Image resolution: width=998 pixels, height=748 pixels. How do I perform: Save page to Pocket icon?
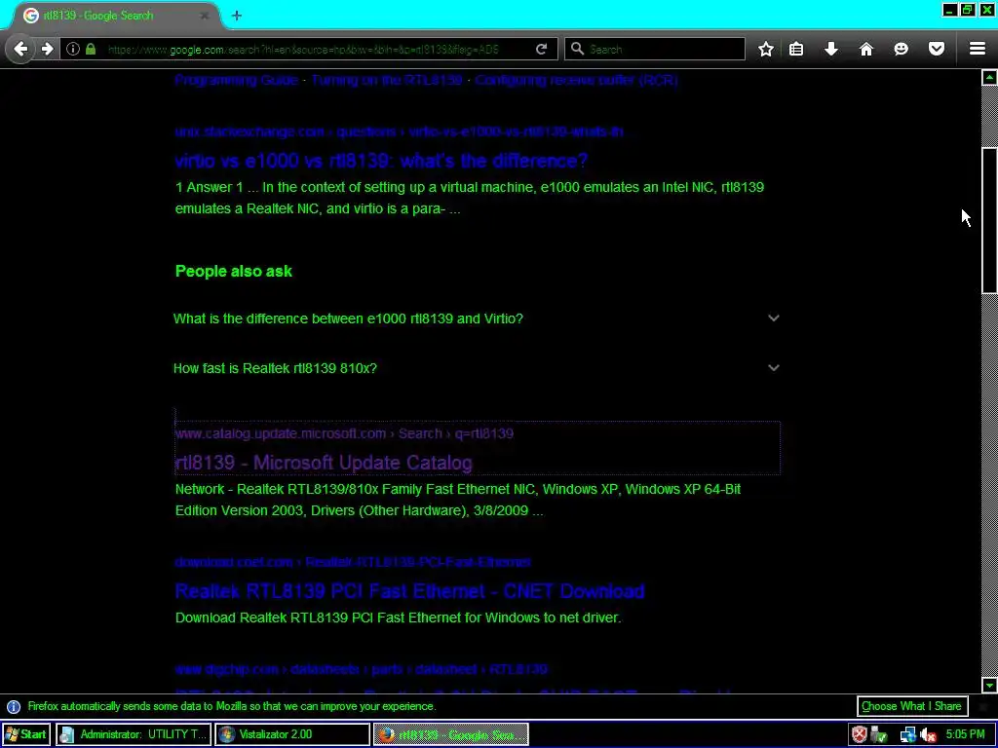[937, 49]
